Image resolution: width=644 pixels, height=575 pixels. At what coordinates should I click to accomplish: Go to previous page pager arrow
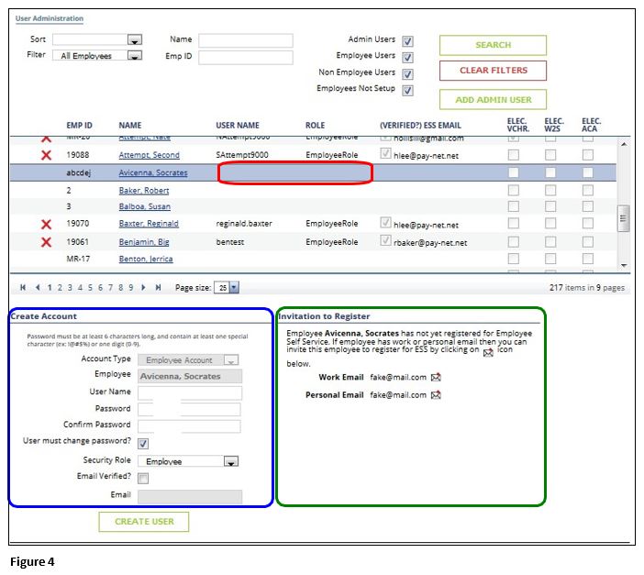tap(38, 288)
